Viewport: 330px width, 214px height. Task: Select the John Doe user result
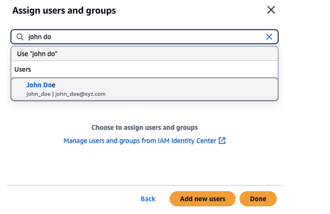coord(144,89)
